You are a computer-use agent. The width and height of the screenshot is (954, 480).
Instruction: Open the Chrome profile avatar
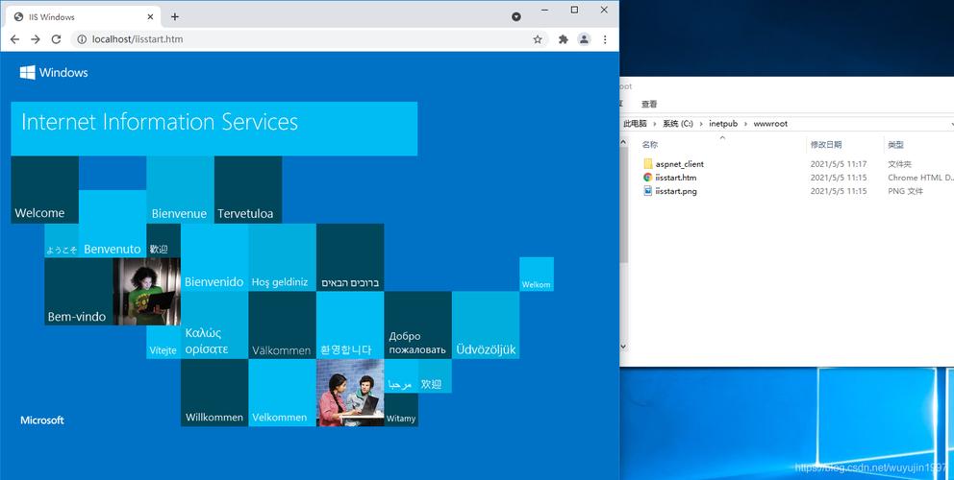(x=584, y=39)
